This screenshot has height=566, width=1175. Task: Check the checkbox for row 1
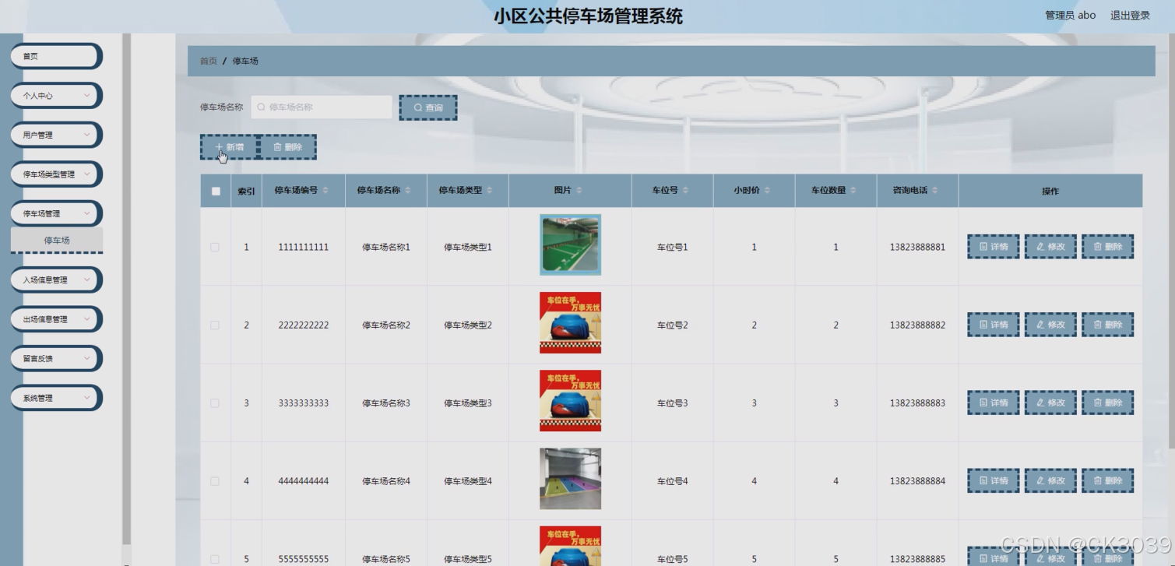[x=215, y=247]
